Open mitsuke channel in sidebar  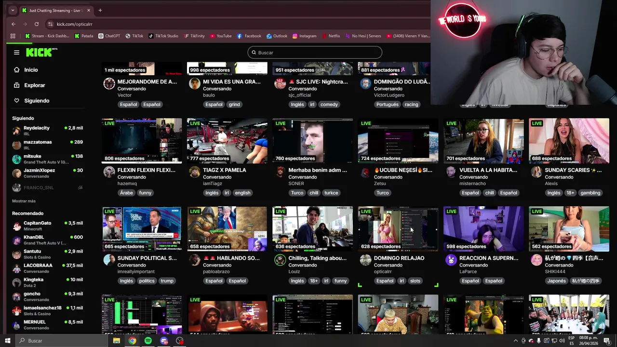[47, 159]
